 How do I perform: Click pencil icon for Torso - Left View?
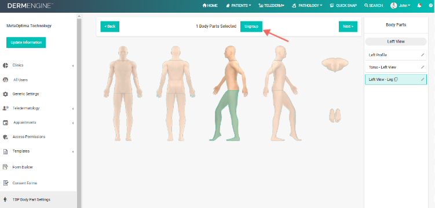(422, 67)
